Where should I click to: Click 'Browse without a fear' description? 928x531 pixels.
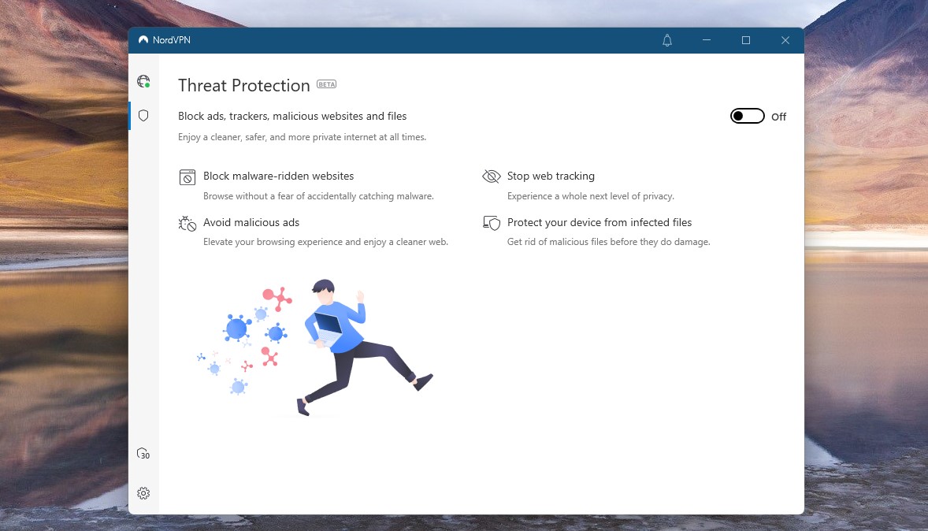(318, 196)
